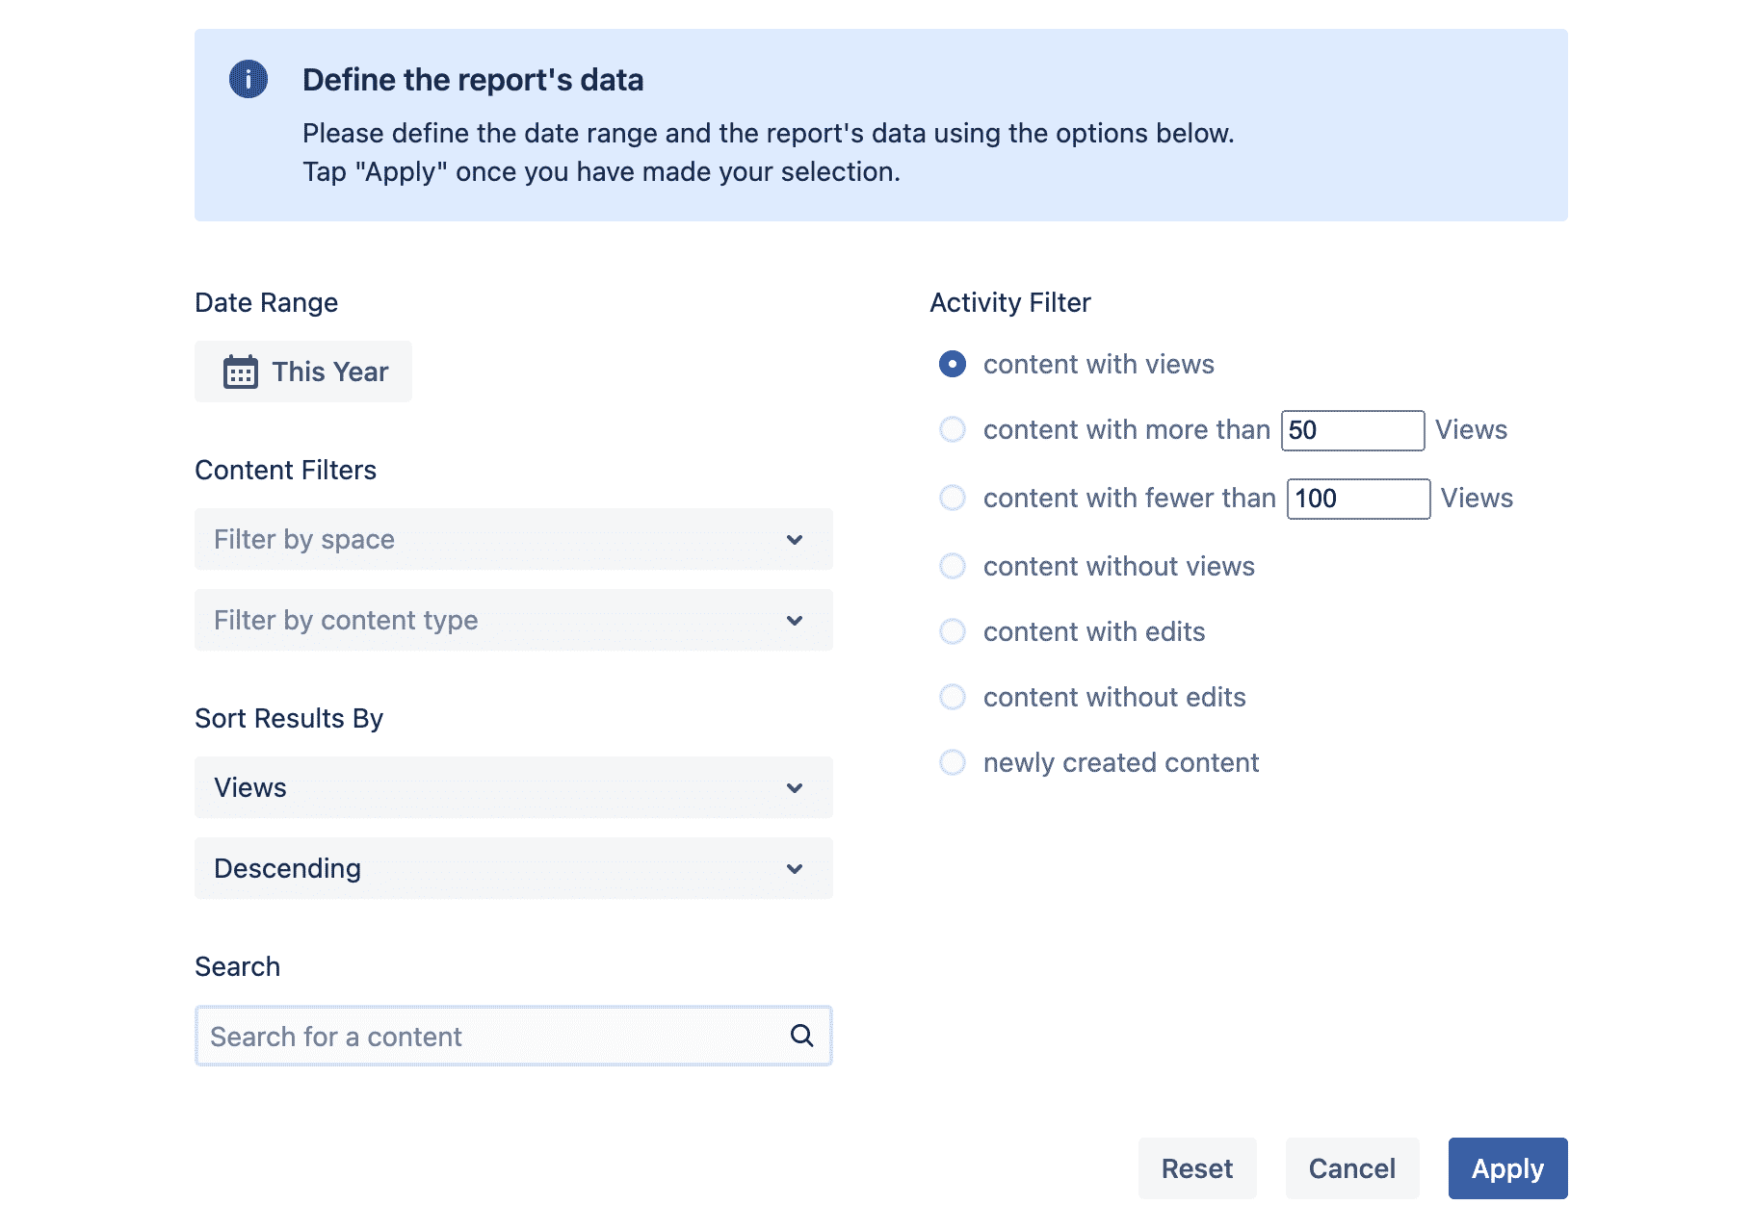Click the 'This Year' date range button
1753x1230 pixels.
(x=302, y=372)
